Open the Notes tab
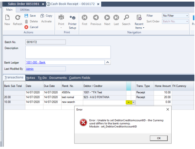The image size is (195, 149). [x=31, y=78]
